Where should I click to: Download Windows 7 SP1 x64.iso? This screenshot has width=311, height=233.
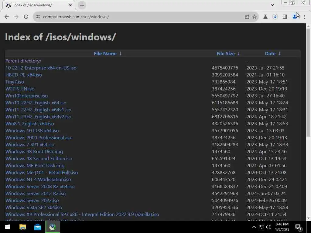coord(30,145)
